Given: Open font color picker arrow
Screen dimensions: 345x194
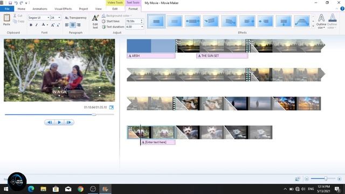Looking at the screenshot, I should [x=47, y=25].
